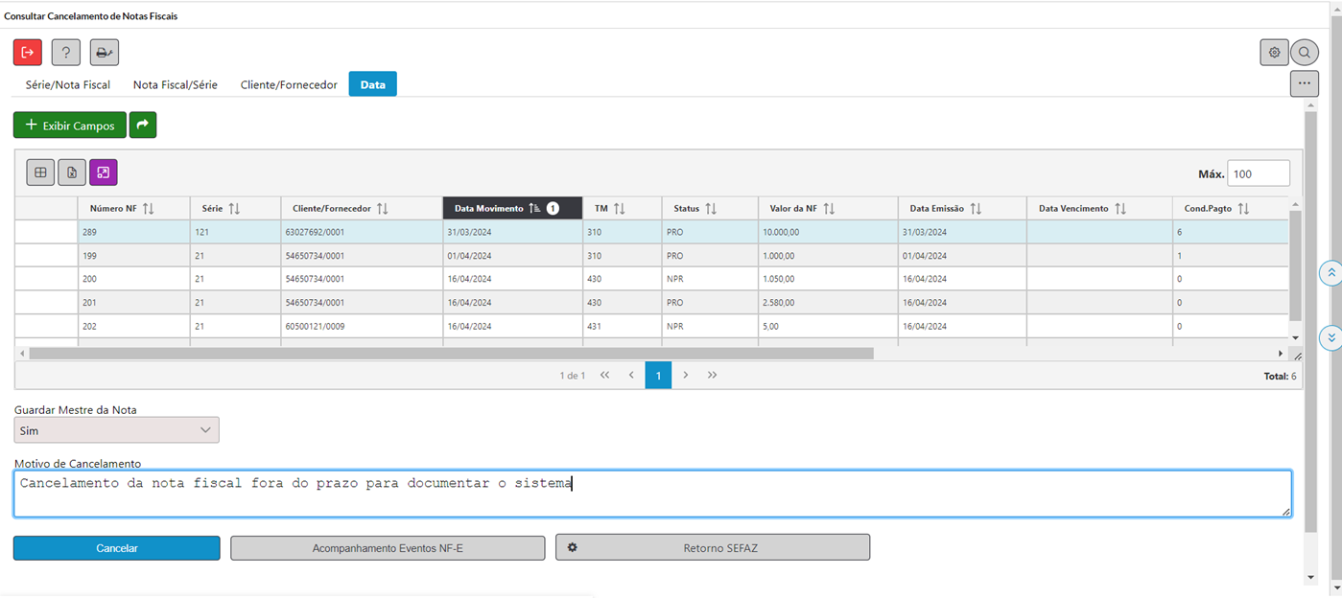The height and width of the screenshot is (598, 1342).
Task: Select the row with Número NF 201
Action: coord(652,303)
